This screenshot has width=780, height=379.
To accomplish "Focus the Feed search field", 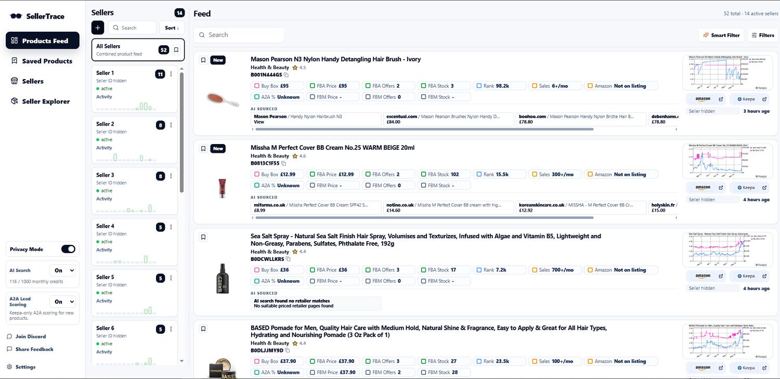I will click(239, 35).
